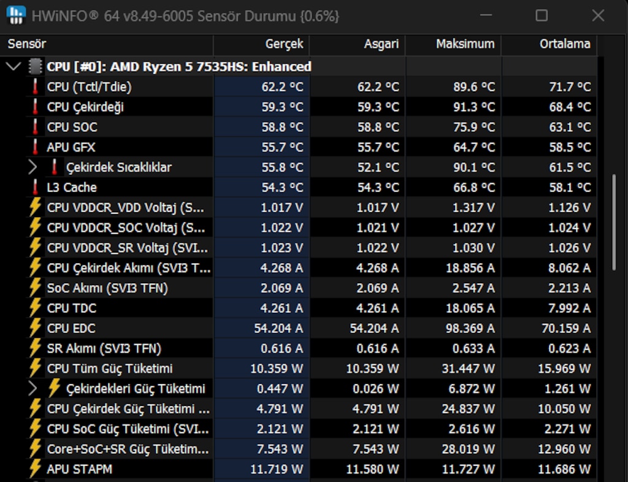Viewport: 628px width, 482px height.
Task: Click lightning icon of CPU VDDCR_SR Voltaj
Action: [35, 247]
